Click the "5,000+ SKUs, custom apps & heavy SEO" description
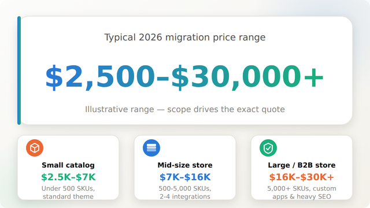This screenshot has height=208, width=370. (302, 192)
